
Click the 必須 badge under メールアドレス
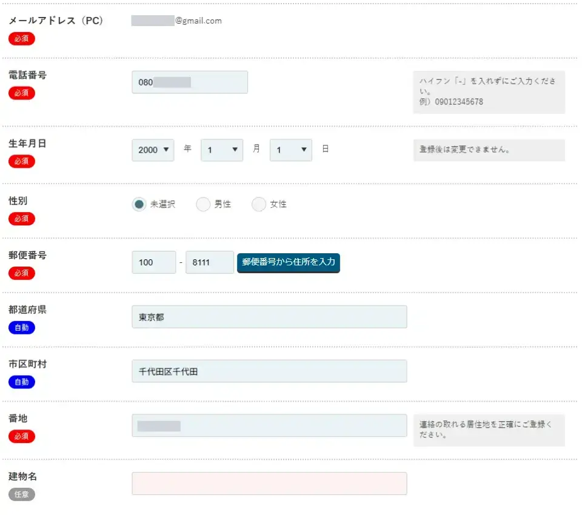point(21,39)
